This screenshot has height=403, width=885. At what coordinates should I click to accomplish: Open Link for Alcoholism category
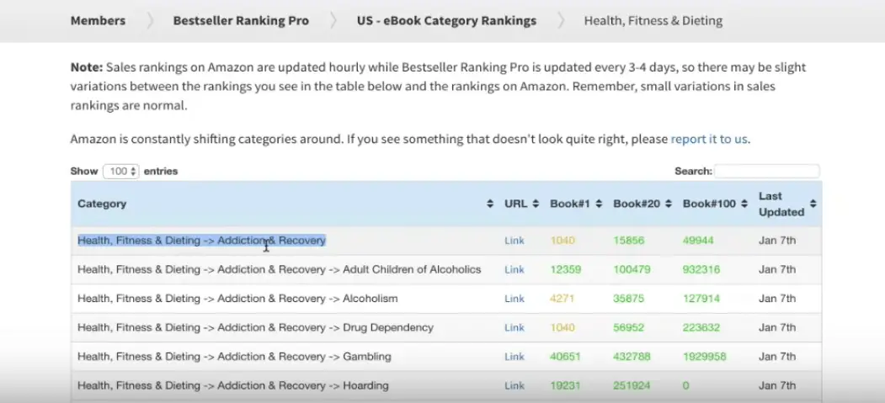[514, 299]
